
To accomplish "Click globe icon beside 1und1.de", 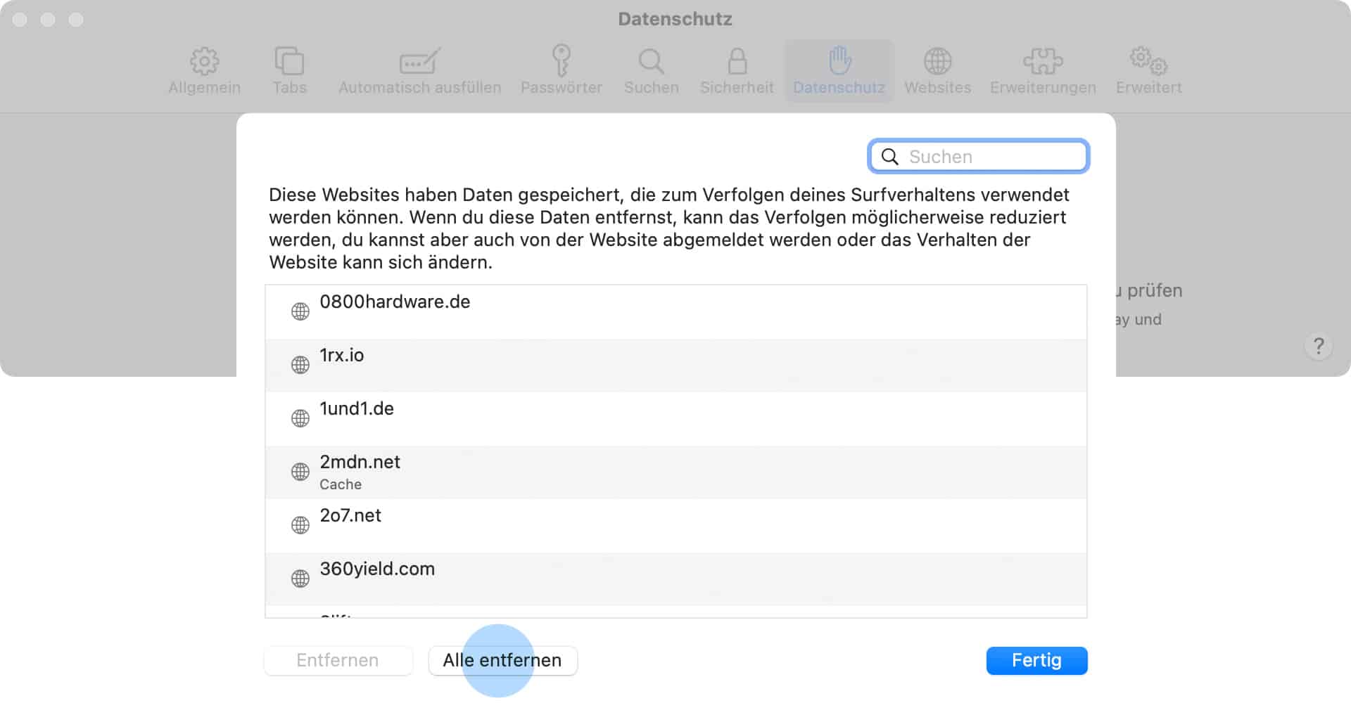I will (x=300, y=418).
